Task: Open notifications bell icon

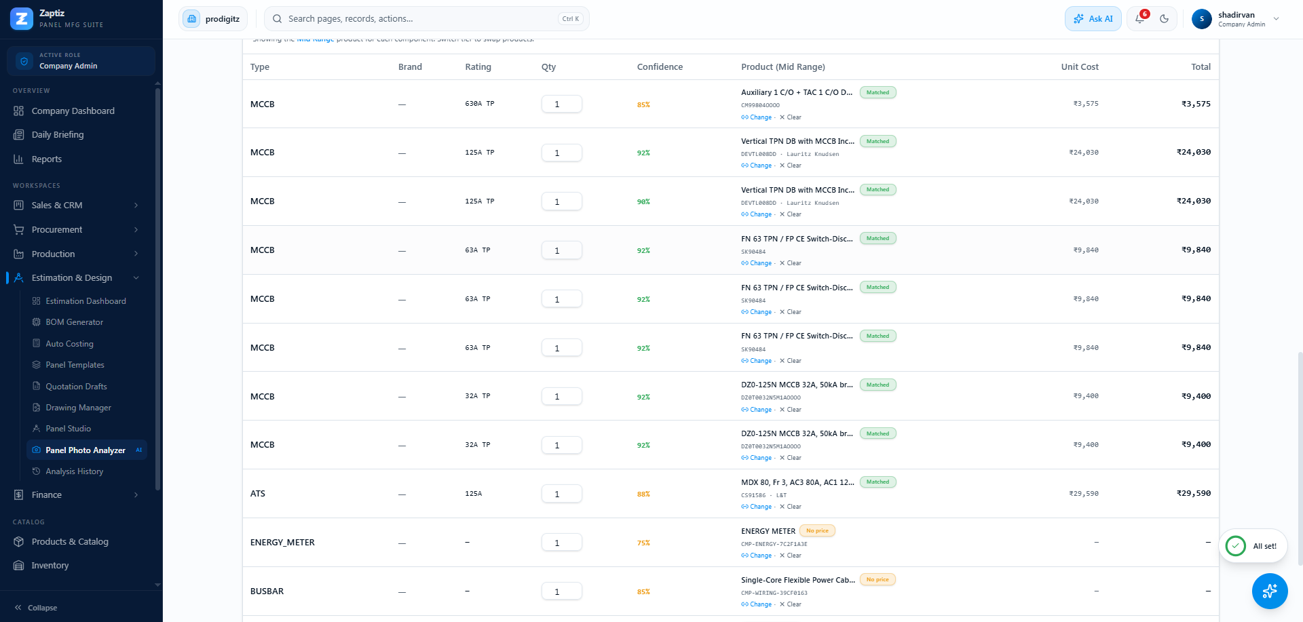Action: [x=1140, y=19]
